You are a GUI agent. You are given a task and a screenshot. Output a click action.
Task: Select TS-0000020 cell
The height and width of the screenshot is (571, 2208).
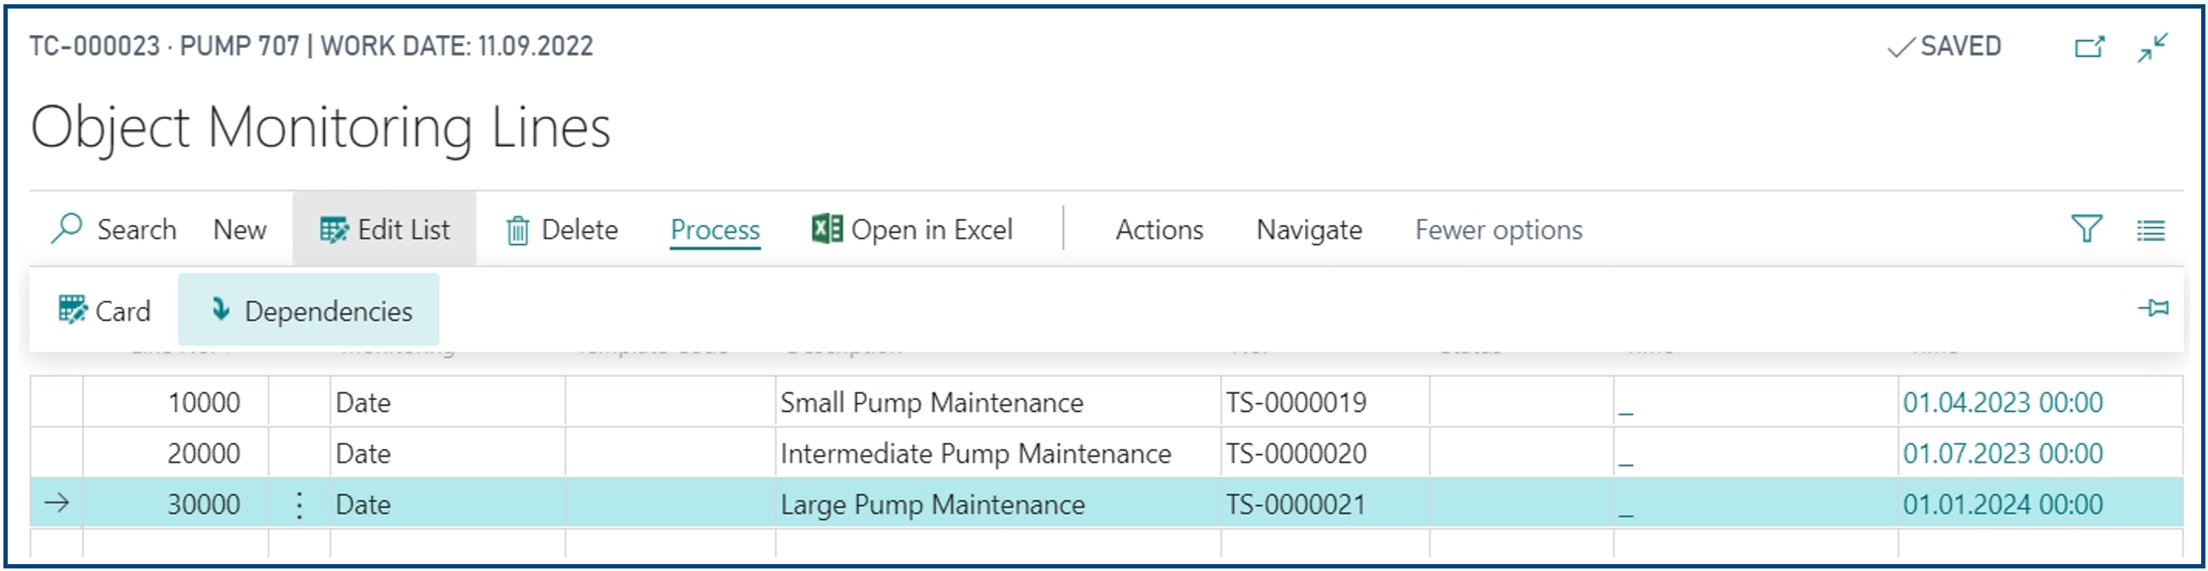1325,453
